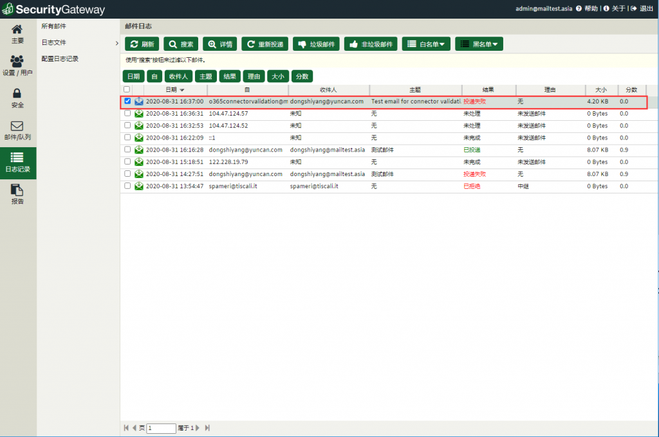Click the 收件人 column header
This screenshot has height=437, width=659.
pyautogui.click(x=329, y=90)
